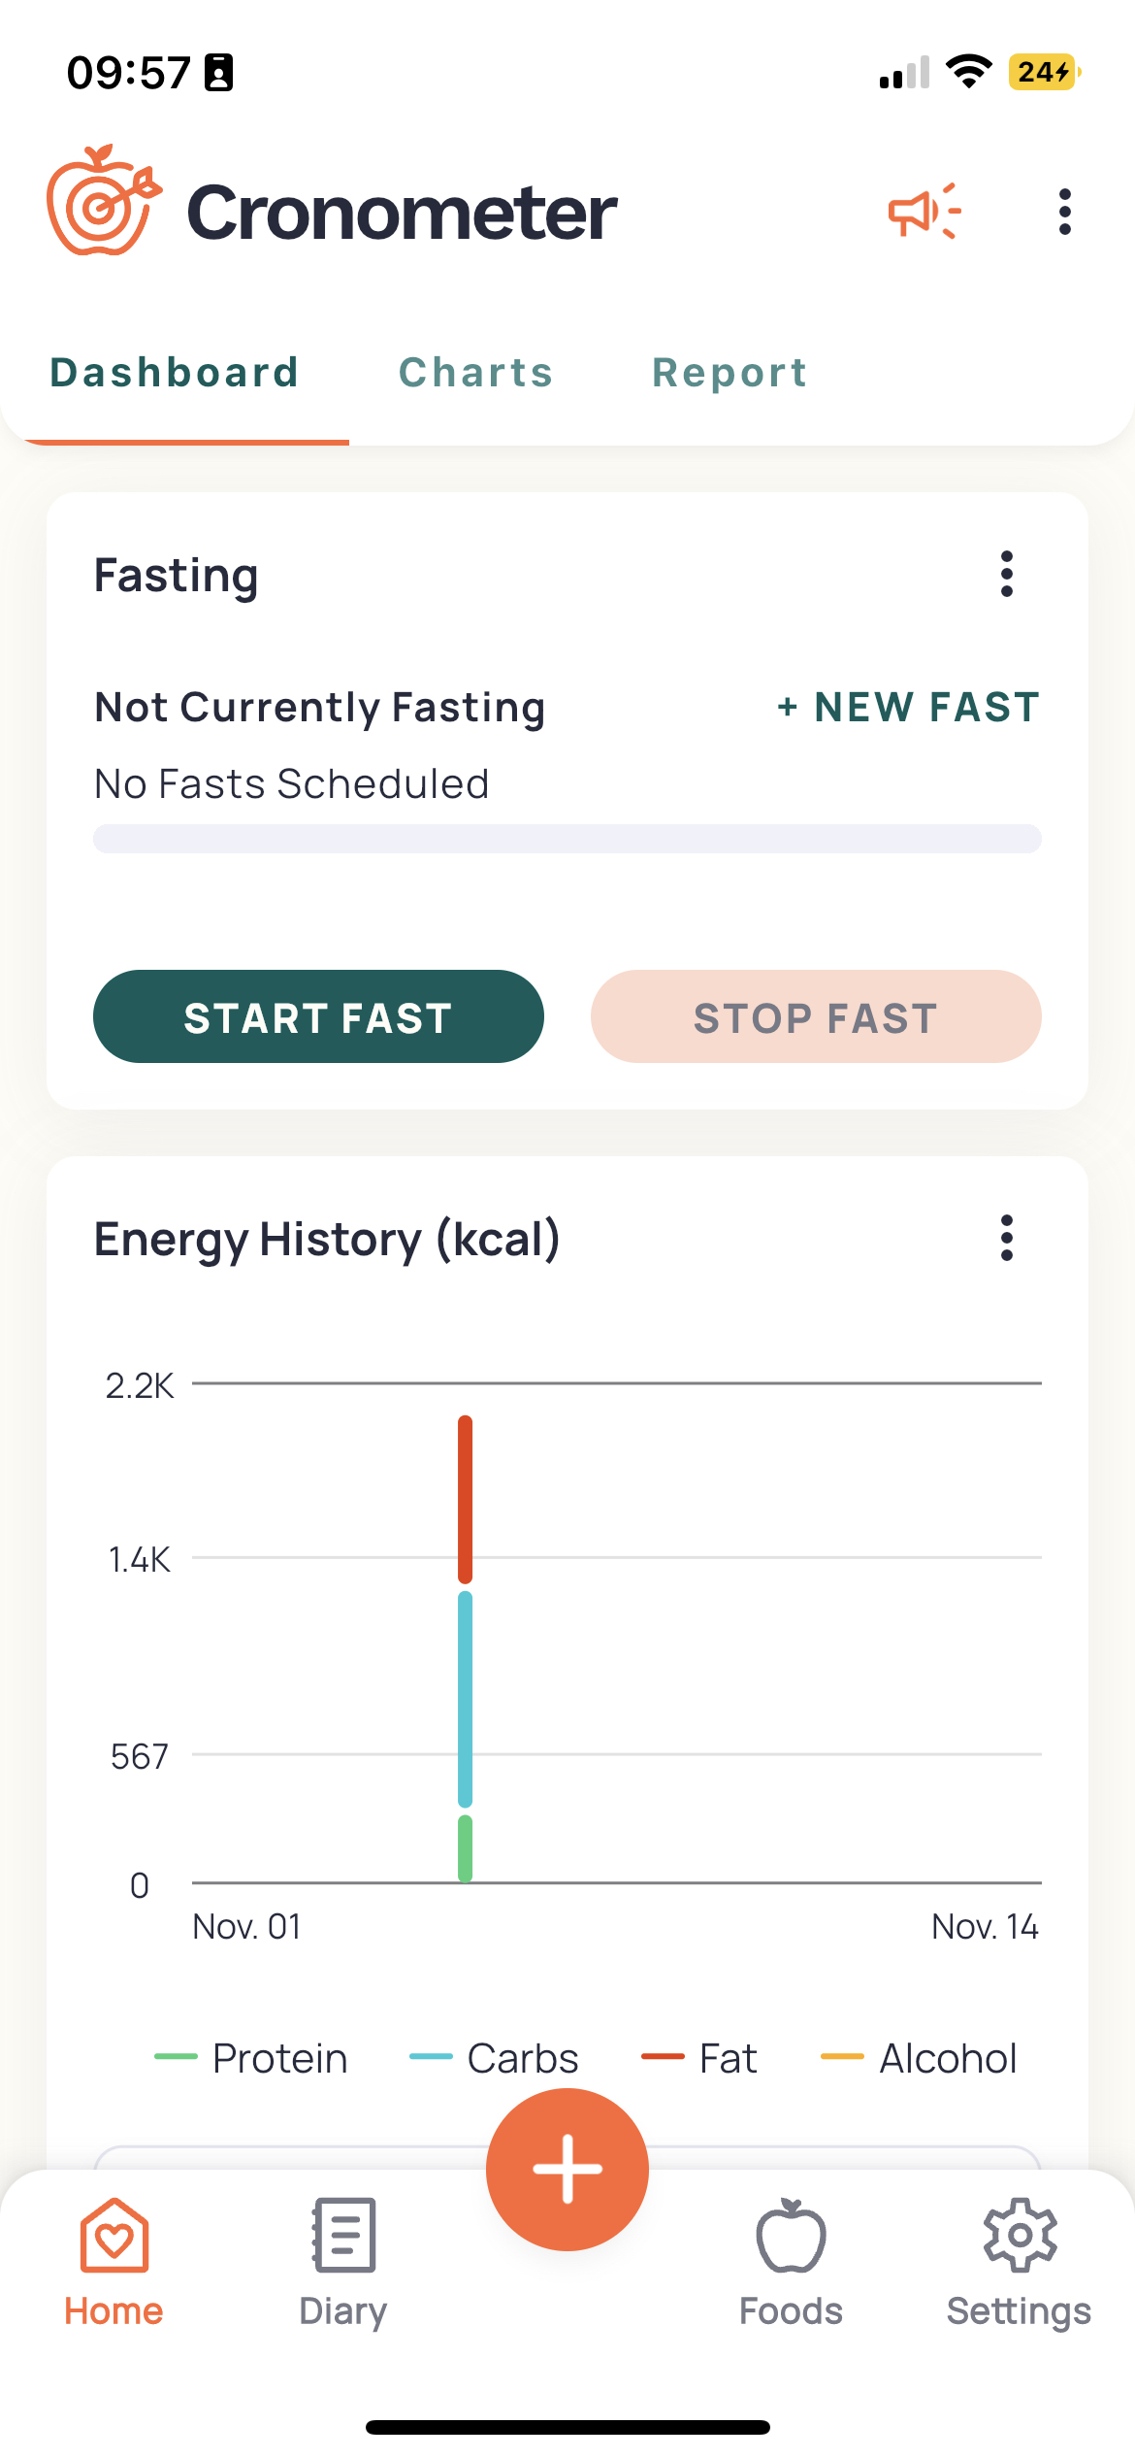The height and width of the screenshot is (2458, 1135).
Task: Tap the Cronometer apple target logo
Action: point(104,201)
